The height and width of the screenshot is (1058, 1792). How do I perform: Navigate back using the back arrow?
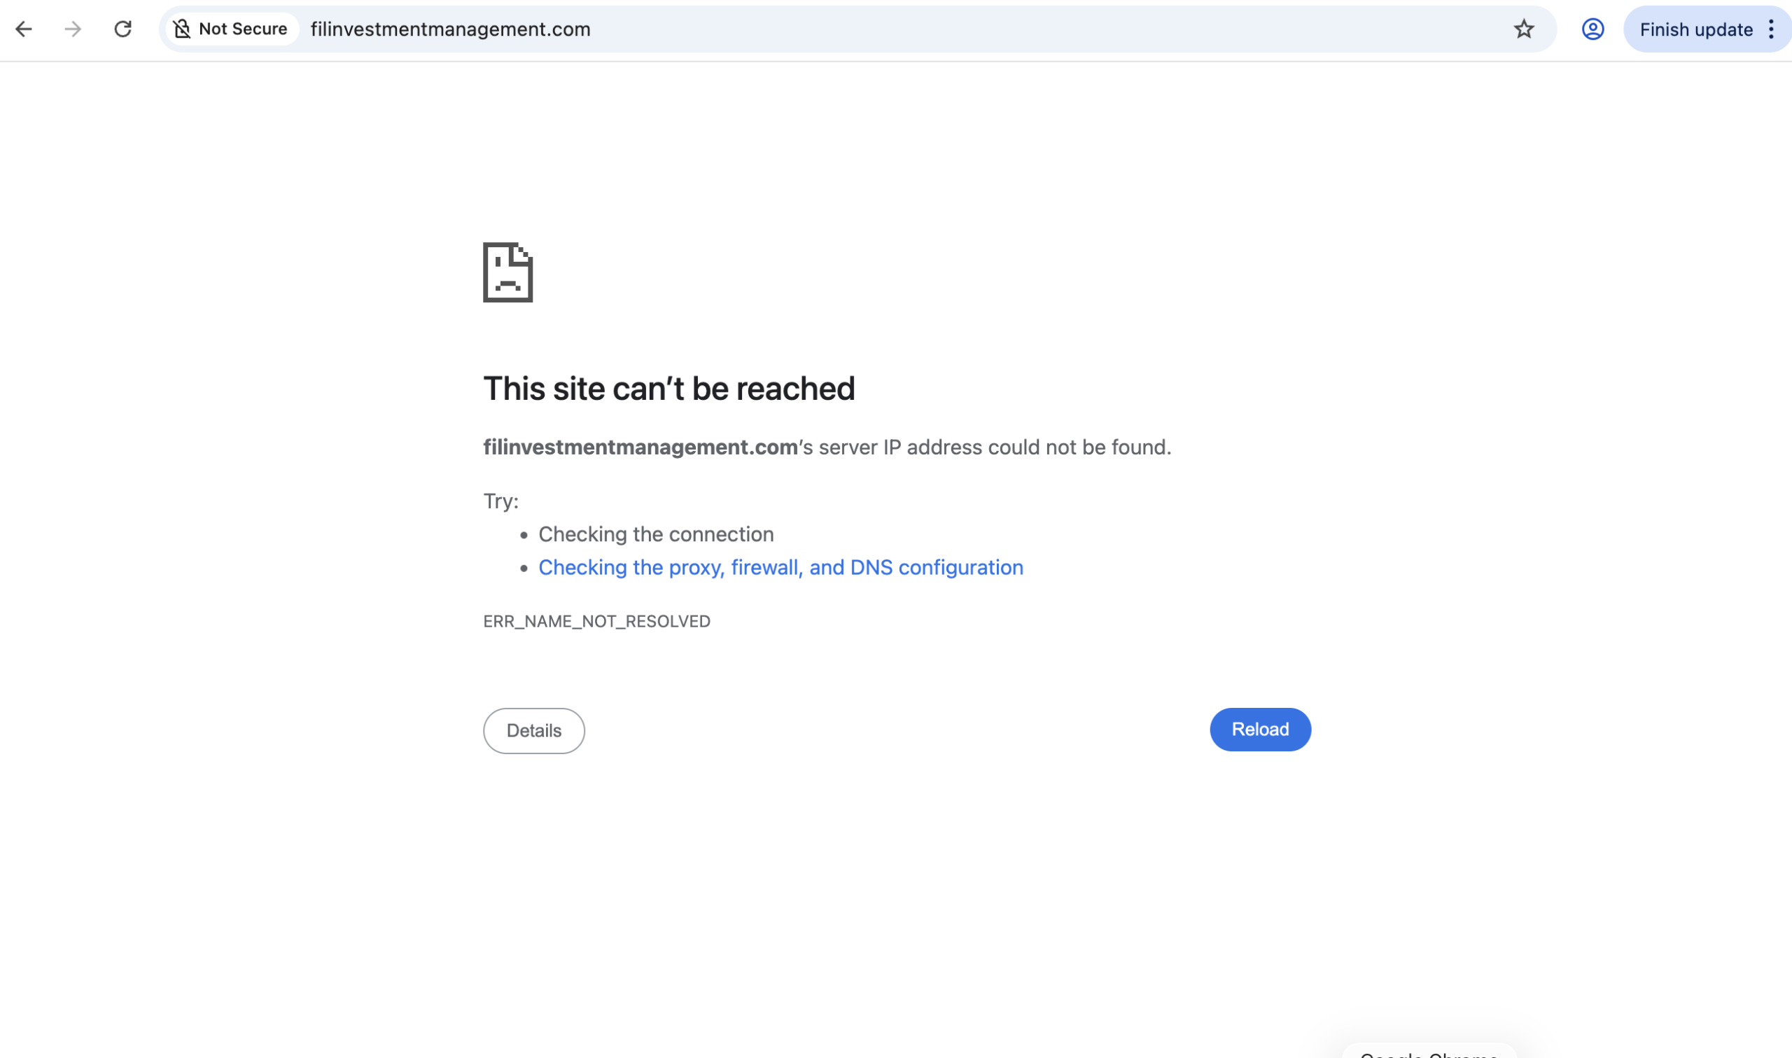(x=25, y=29)
